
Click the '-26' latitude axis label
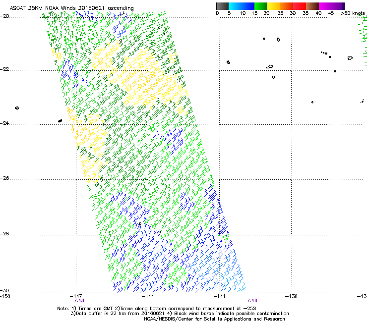(4, 178)
